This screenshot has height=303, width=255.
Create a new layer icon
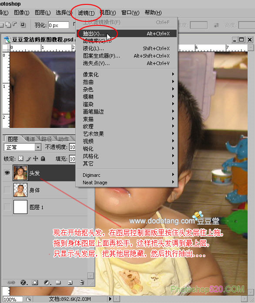70,283
